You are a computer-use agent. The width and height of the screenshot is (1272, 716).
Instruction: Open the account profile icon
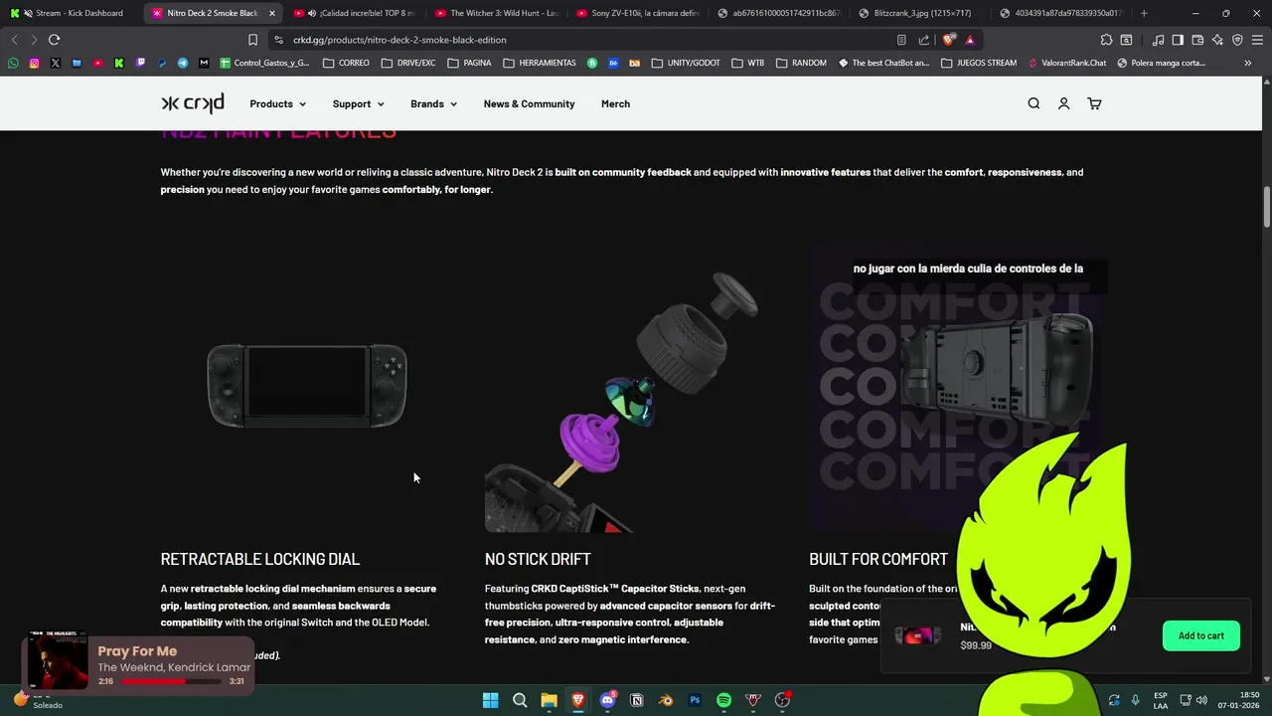(x=1063, y=103)
